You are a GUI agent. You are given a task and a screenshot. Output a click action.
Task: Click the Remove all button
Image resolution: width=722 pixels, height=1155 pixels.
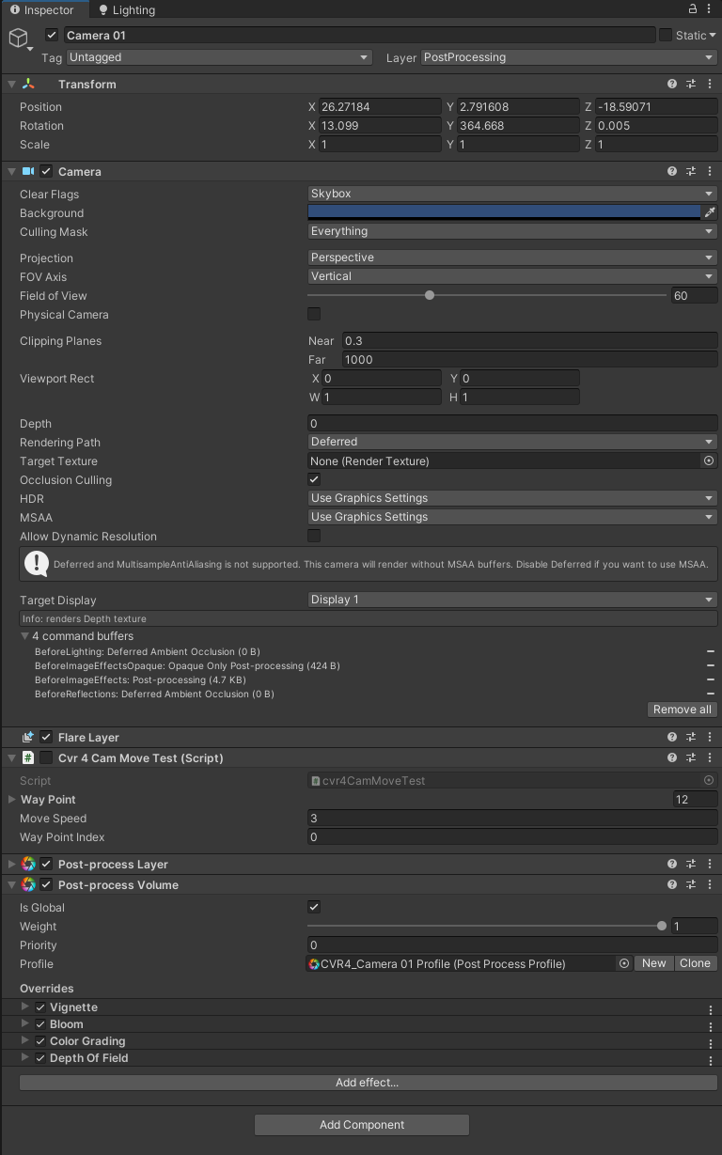click(682, 710)
